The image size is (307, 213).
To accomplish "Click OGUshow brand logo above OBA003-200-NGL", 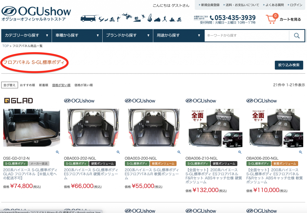I will click(x=140, y=101).
